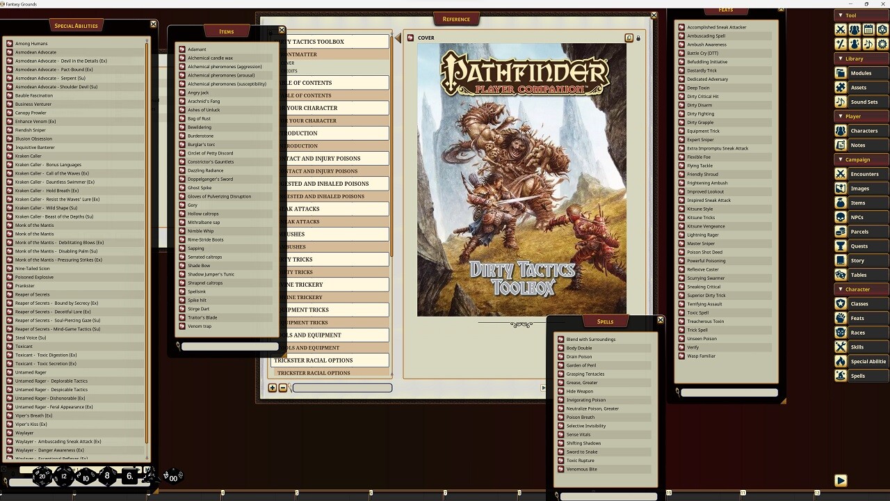The image size is (890, 501).
Task: Pick the d10 die
Action: (x=86, y=477)
